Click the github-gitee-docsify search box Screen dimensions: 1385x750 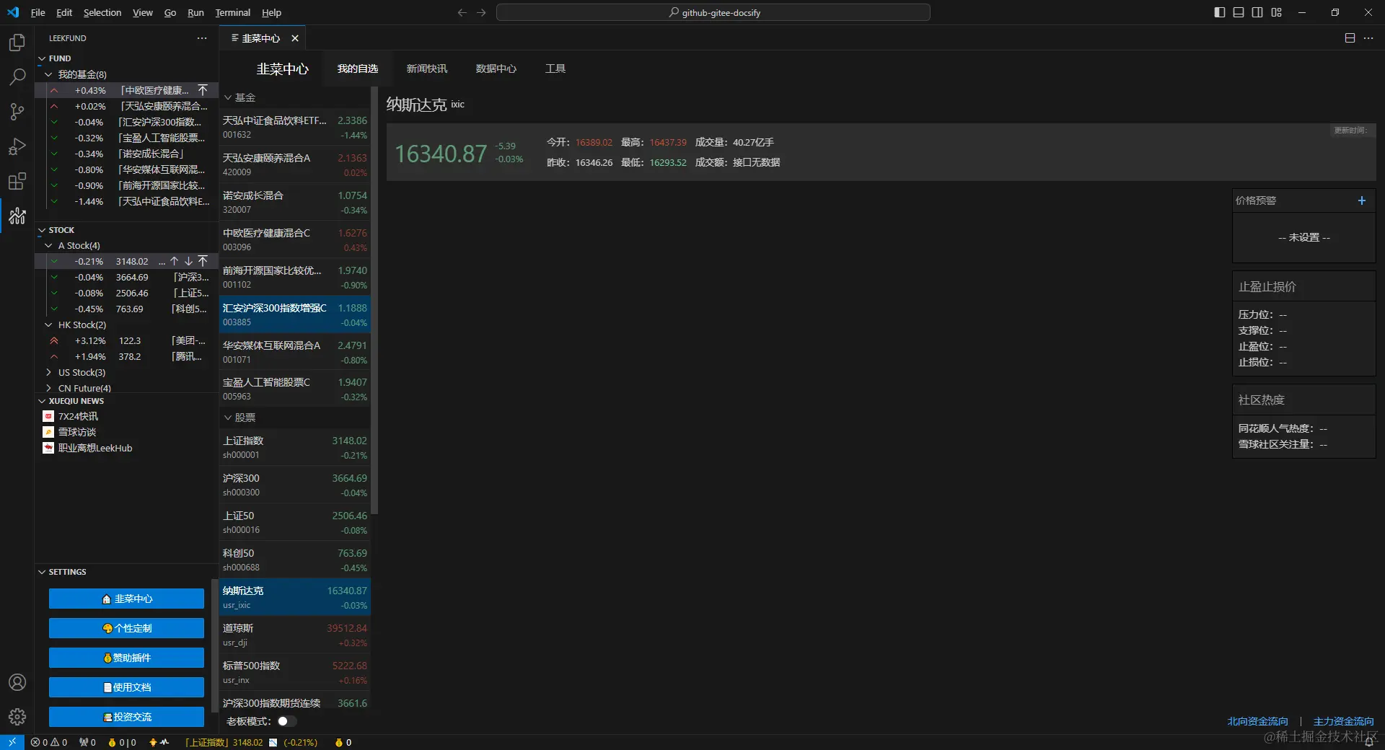click(x=713, y=12)
